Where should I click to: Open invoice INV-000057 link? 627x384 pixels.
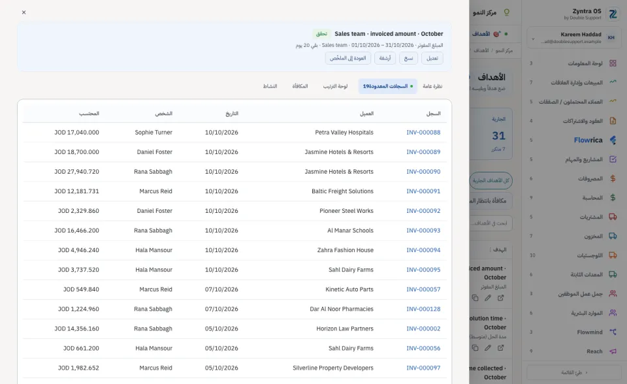pyautogui.click(x=423, y=289)
